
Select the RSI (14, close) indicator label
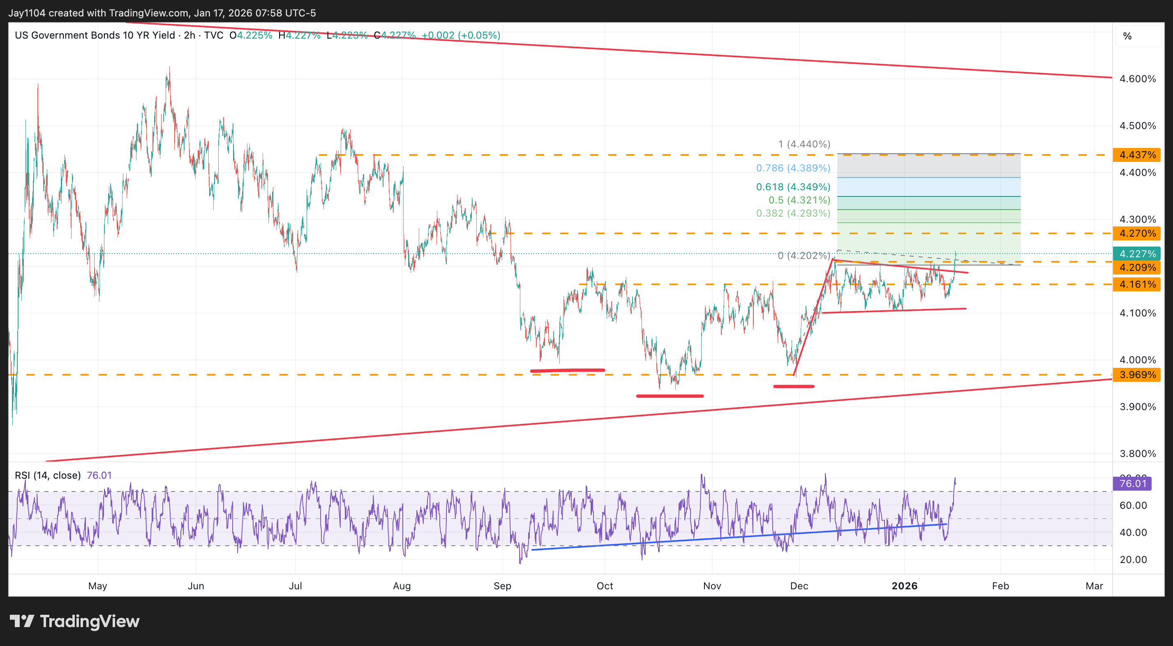coord(47,475)
